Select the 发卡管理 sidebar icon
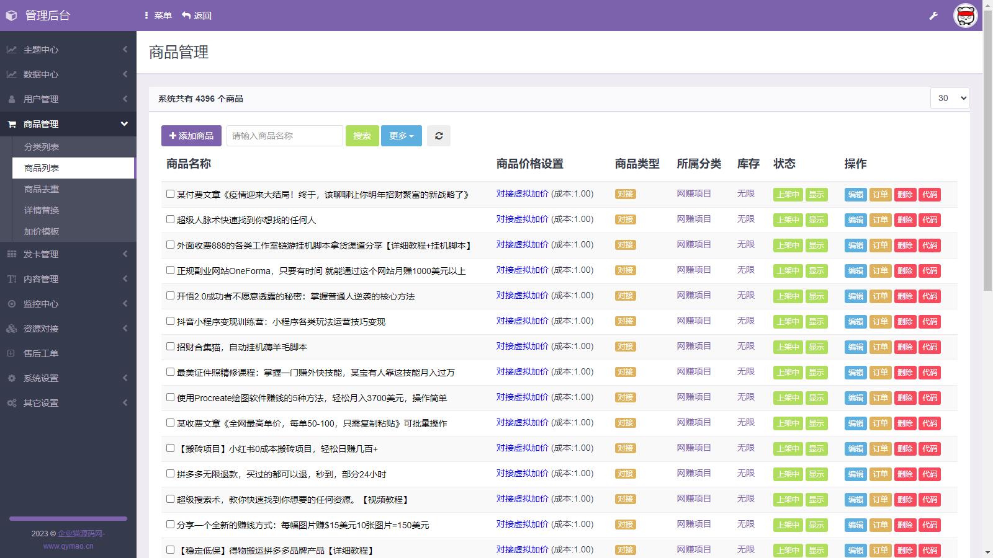Screen dimensions: 993x558 11,254
